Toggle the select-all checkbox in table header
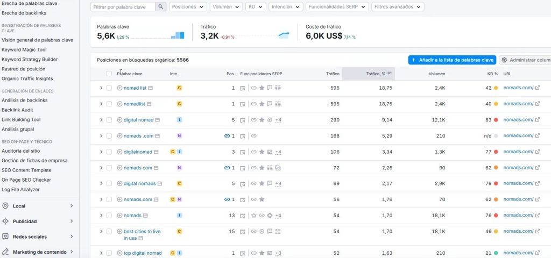The height and width of the screenshot is (258, 551). [109, 74]
